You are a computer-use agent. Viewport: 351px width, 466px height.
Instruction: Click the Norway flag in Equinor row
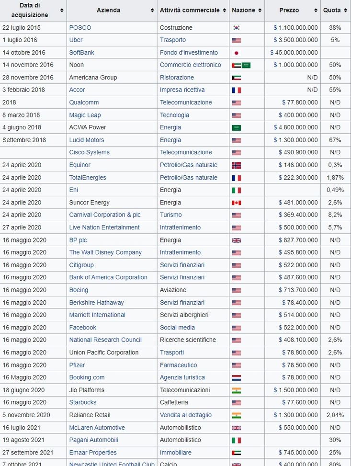[x=236, y=165]
